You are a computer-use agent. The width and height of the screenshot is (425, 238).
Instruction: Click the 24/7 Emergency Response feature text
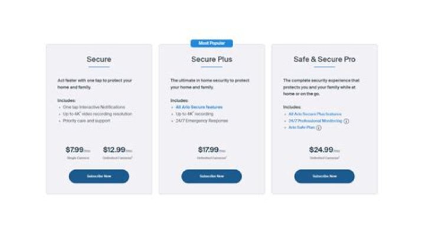coord(201,121)
